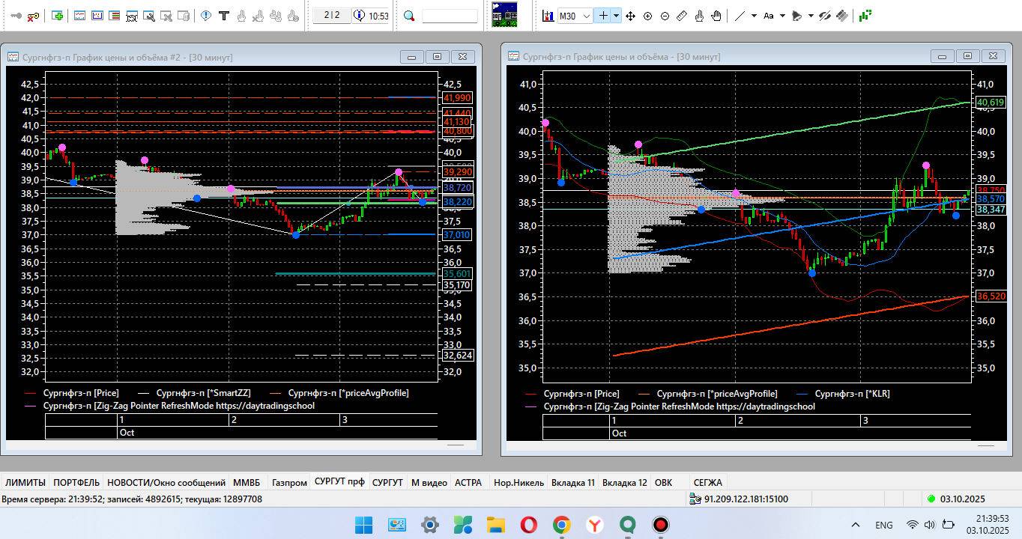This screenshot has width=1022, height=539.
Task: Click the zoom in magnifier icon
Action: pyautogui.click(x=647, y=16)
